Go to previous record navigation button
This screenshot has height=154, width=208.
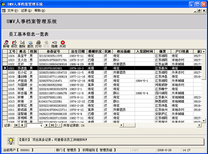pyautogui.click(x=22, y=125)
